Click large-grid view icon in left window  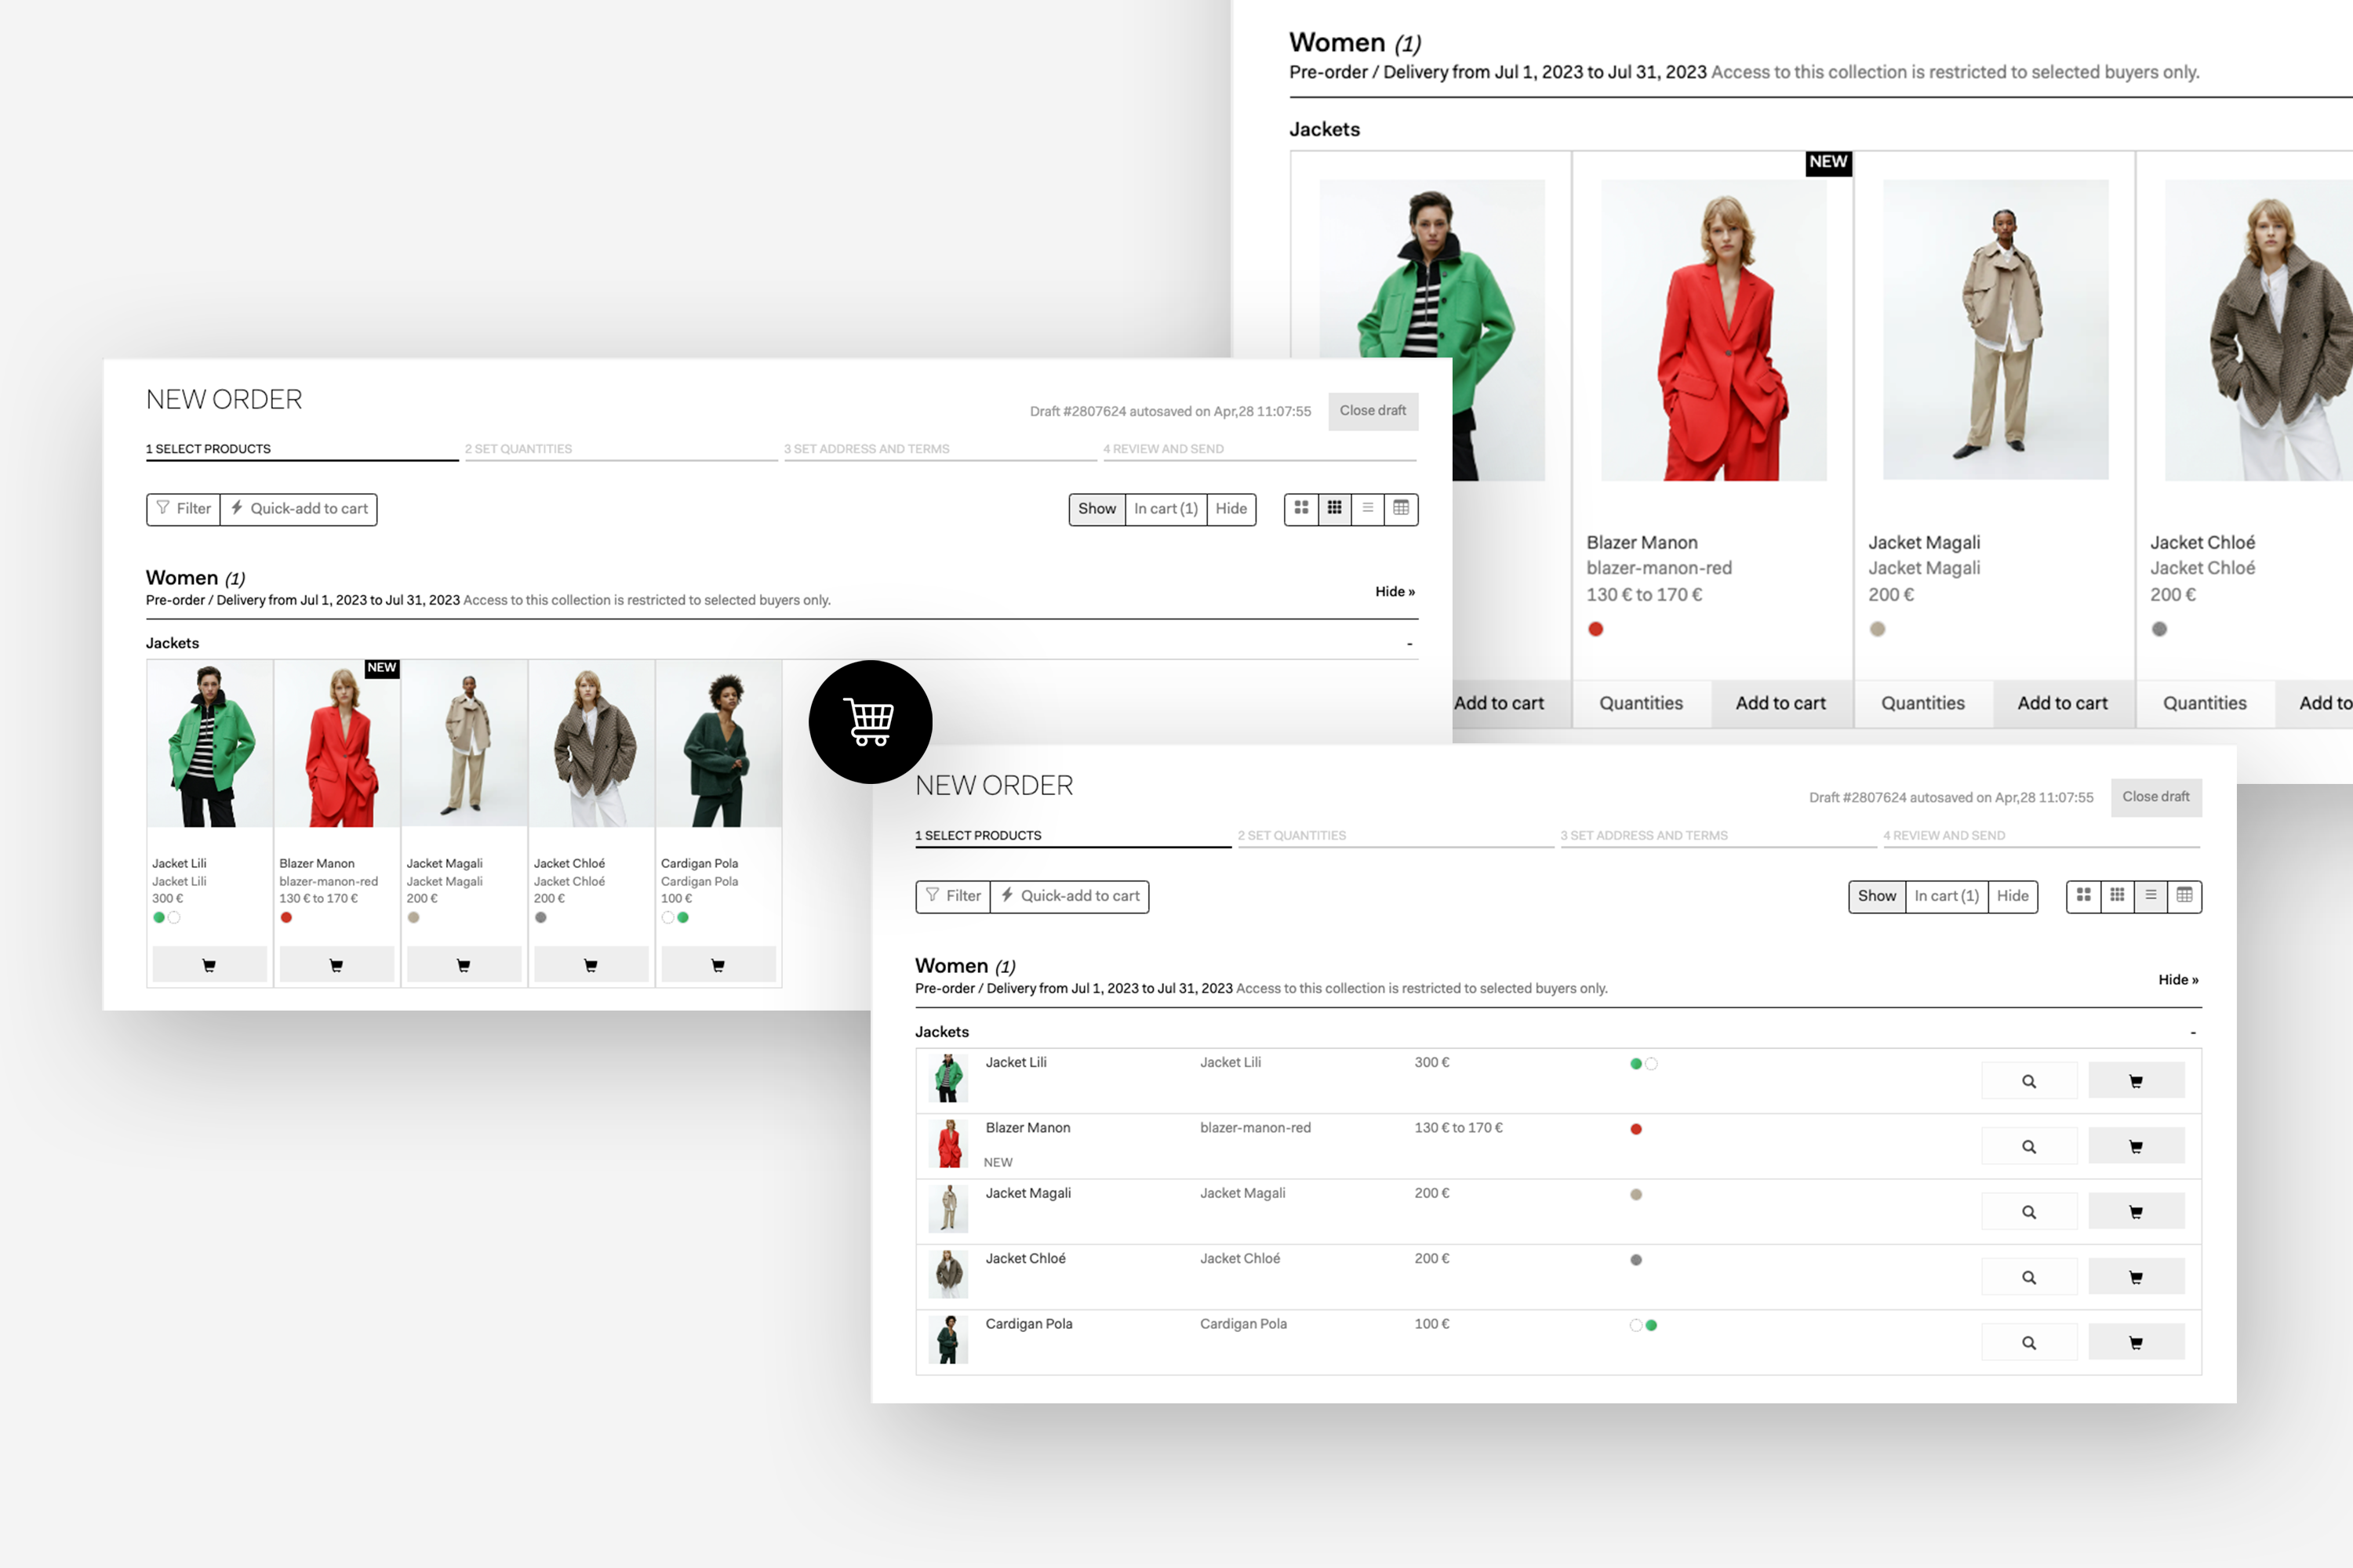coord(1300,509)
